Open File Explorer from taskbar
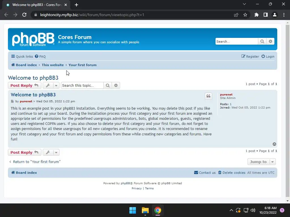The image size is (290, 217). point(145,210)
